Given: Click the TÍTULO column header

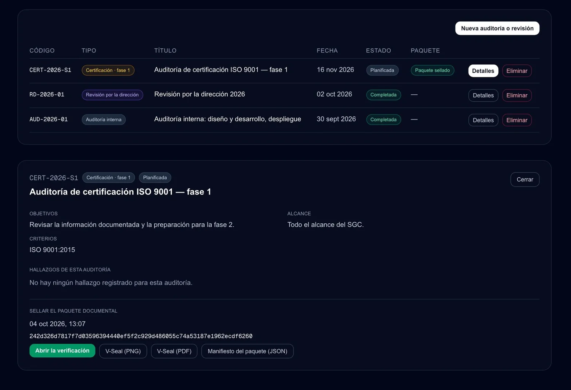Looking at the screenshot, I should pos(165,51).
